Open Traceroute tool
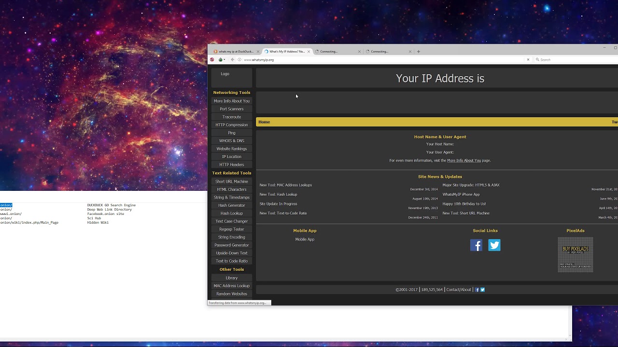 coord(232,117)
